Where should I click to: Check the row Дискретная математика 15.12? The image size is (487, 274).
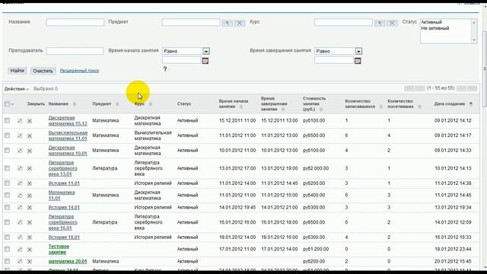[7, 120]
